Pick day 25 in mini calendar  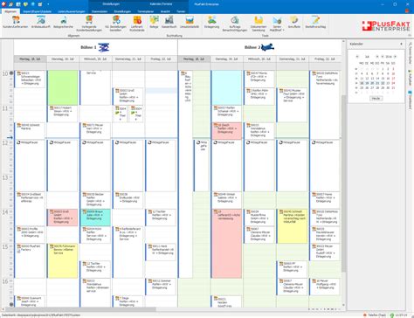362,87
